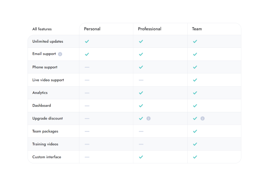The height and width of the screenshot is (188, 269).
Task: Click the info icon beside Email support
Action: tap(60, 54)
